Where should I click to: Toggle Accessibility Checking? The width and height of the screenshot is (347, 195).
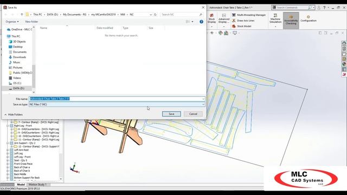point(291,20)
